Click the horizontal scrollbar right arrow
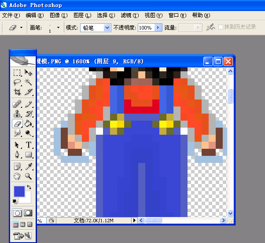This screenshot has height=243, width=265. coord(223,221)
